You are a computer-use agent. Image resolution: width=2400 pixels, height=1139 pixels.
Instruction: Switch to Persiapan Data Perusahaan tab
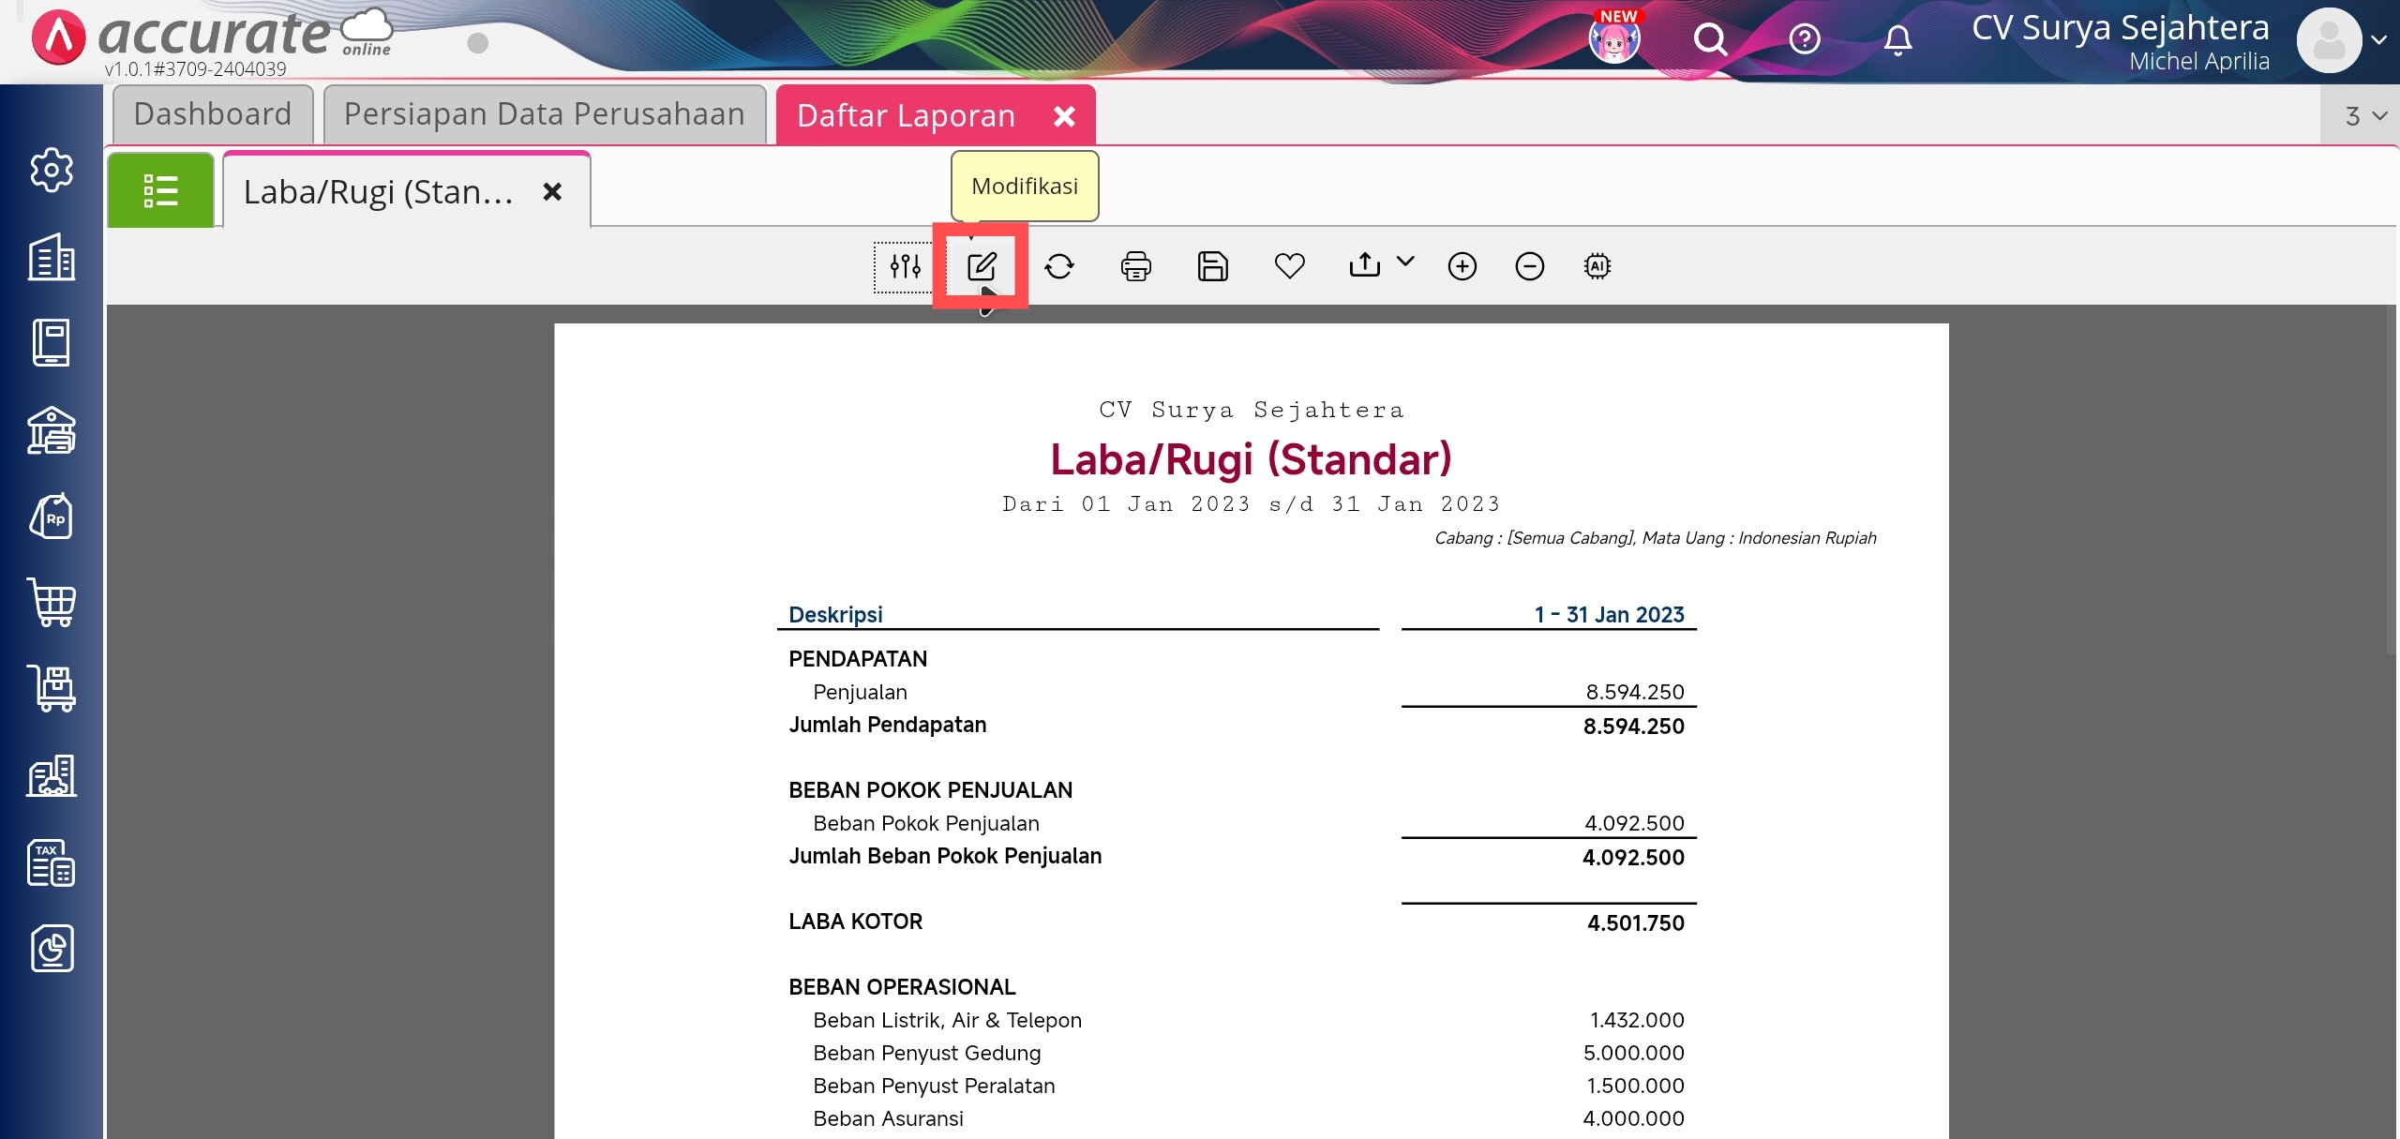coord(544,114)
